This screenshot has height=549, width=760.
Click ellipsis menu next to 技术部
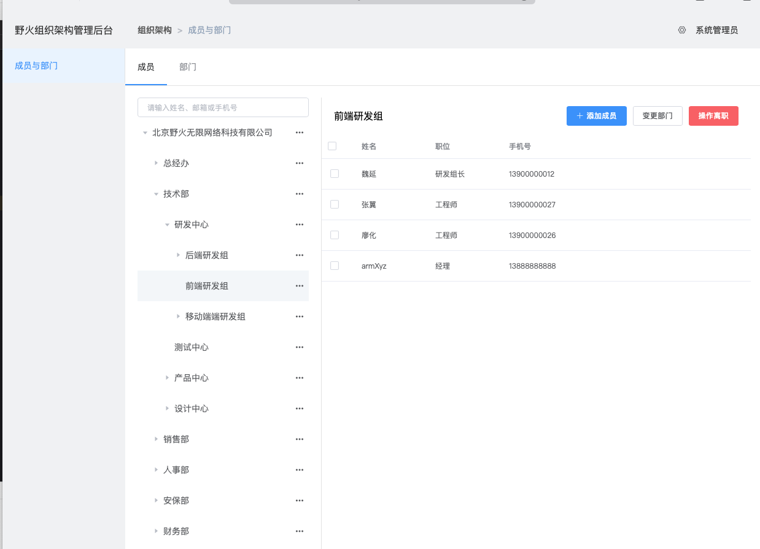click(x=300, y=194)
